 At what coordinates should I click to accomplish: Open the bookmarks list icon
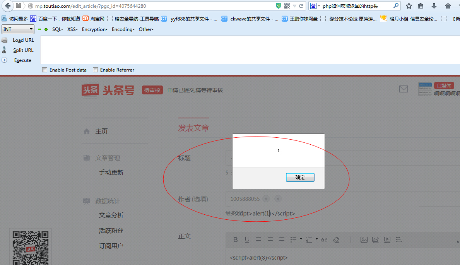tap(421, 6)
